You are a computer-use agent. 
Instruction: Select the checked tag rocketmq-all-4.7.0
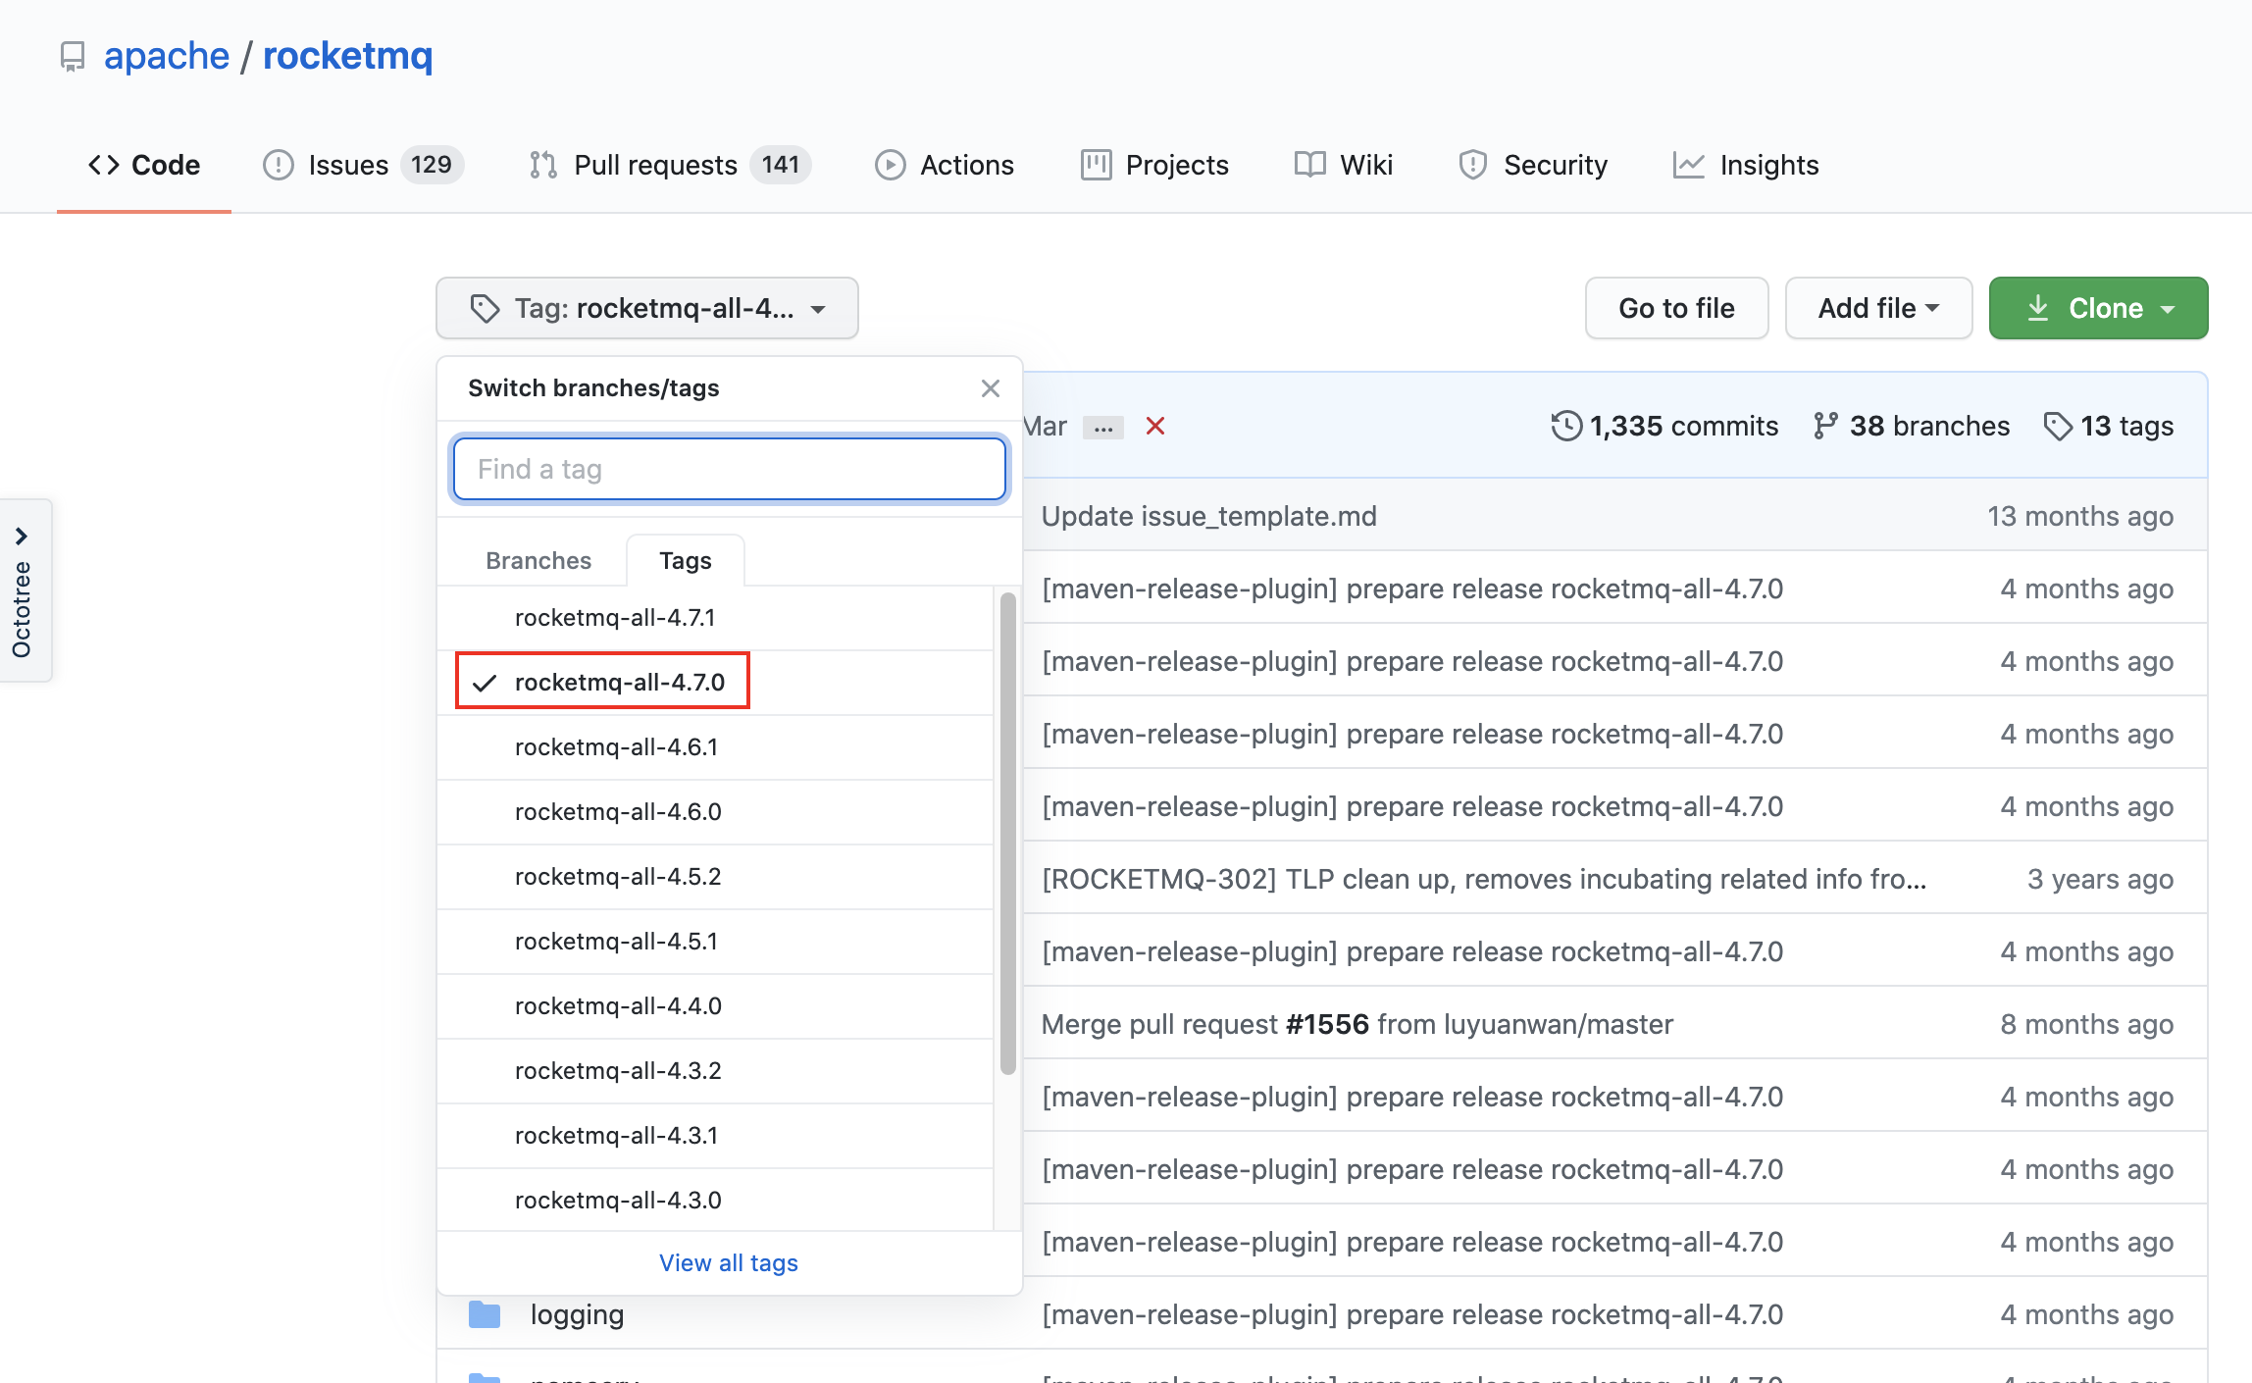[715, 683]
